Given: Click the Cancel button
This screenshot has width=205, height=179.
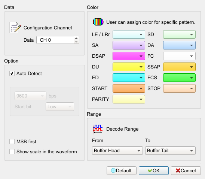Looking at the screenshot, I should (186, 170).
